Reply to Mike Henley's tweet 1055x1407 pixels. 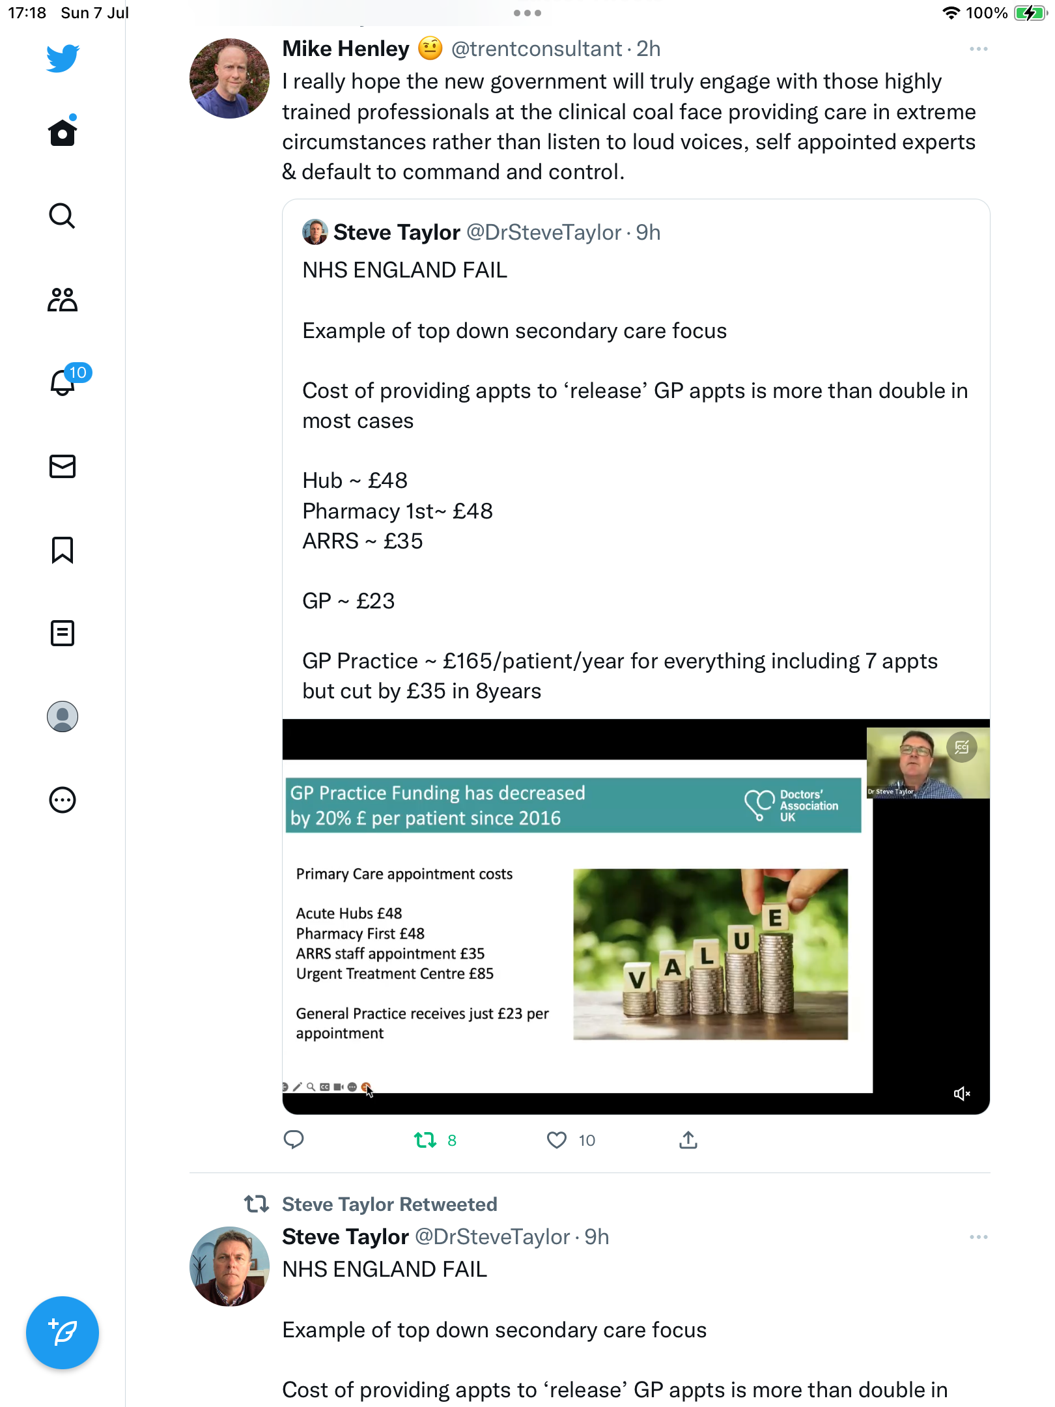point(294,1140)
